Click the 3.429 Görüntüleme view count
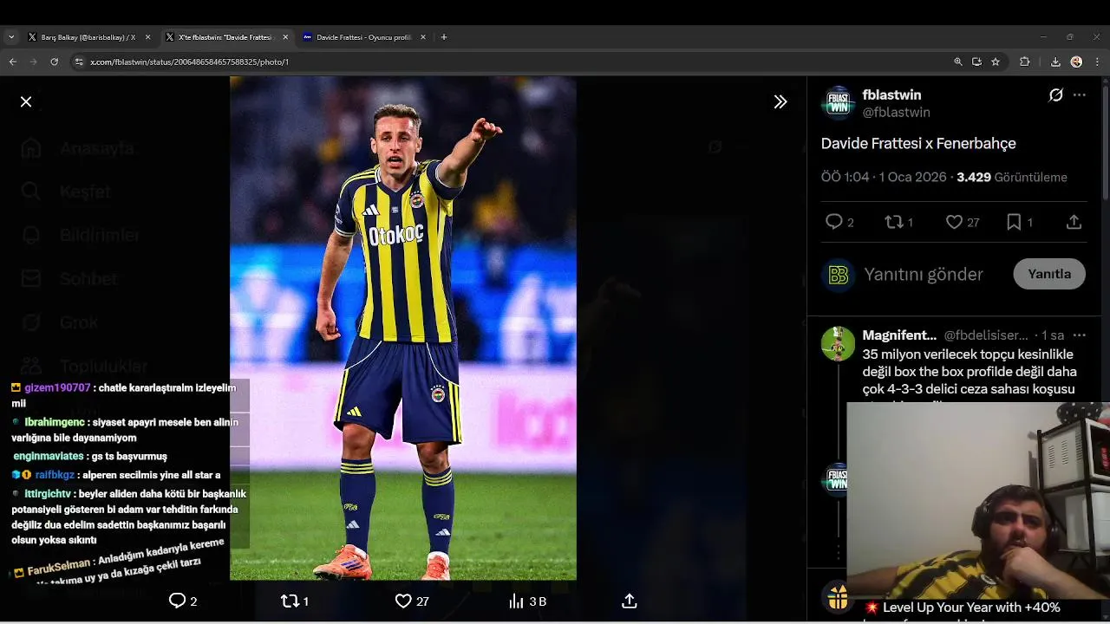The width and height of the screenshot is (1110, 624). pyautogui.click(x=1012, y=177)
